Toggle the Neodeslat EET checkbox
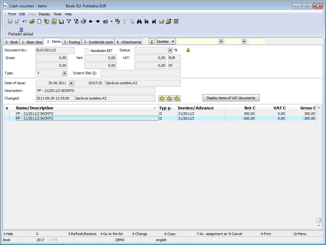 (87, 50)
